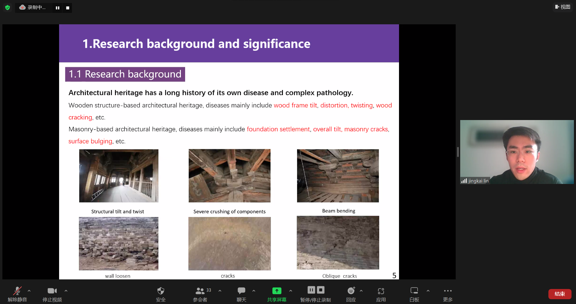Click the caption 'Beam bending'
Viewport: 576px width, 304px height.
pos(339,211)
